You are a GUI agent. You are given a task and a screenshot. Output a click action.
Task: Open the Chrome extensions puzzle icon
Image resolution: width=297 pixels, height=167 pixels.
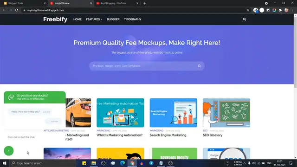280,10
